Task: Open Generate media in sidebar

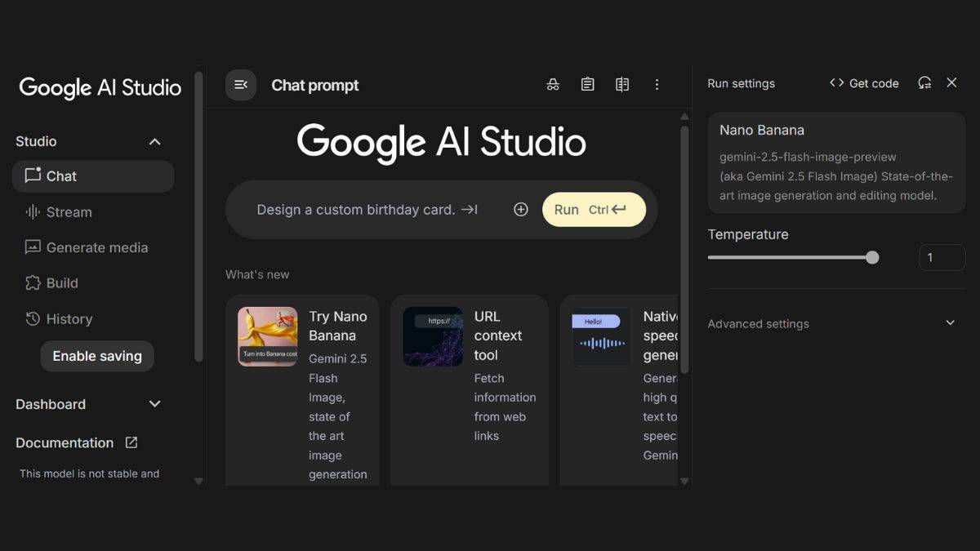Action: (96, 247)
